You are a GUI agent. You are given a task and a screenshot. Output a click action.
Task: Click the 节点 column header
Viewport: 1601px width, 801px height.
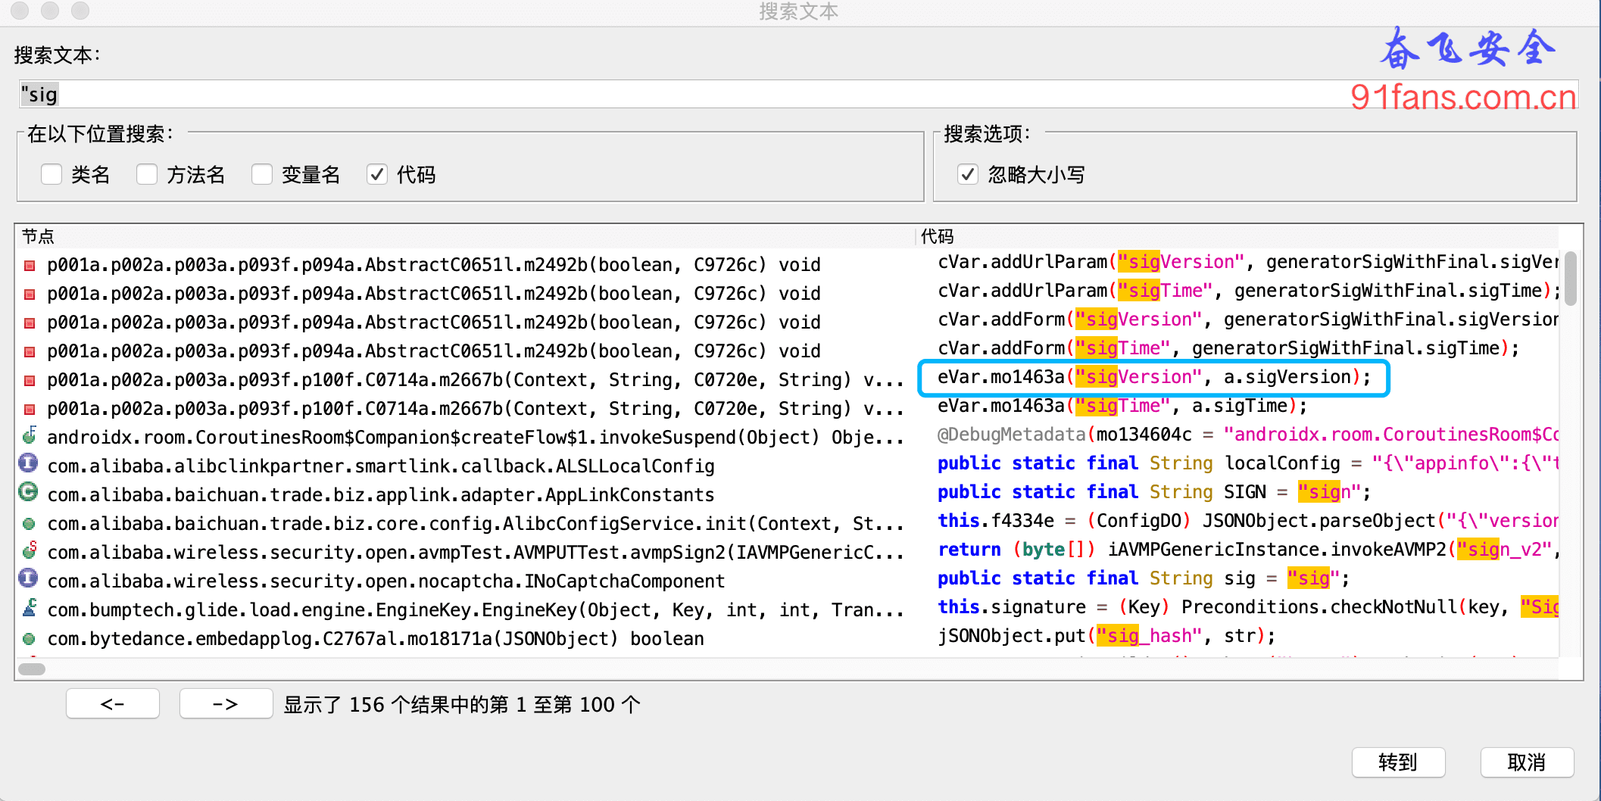coord(465,236)
